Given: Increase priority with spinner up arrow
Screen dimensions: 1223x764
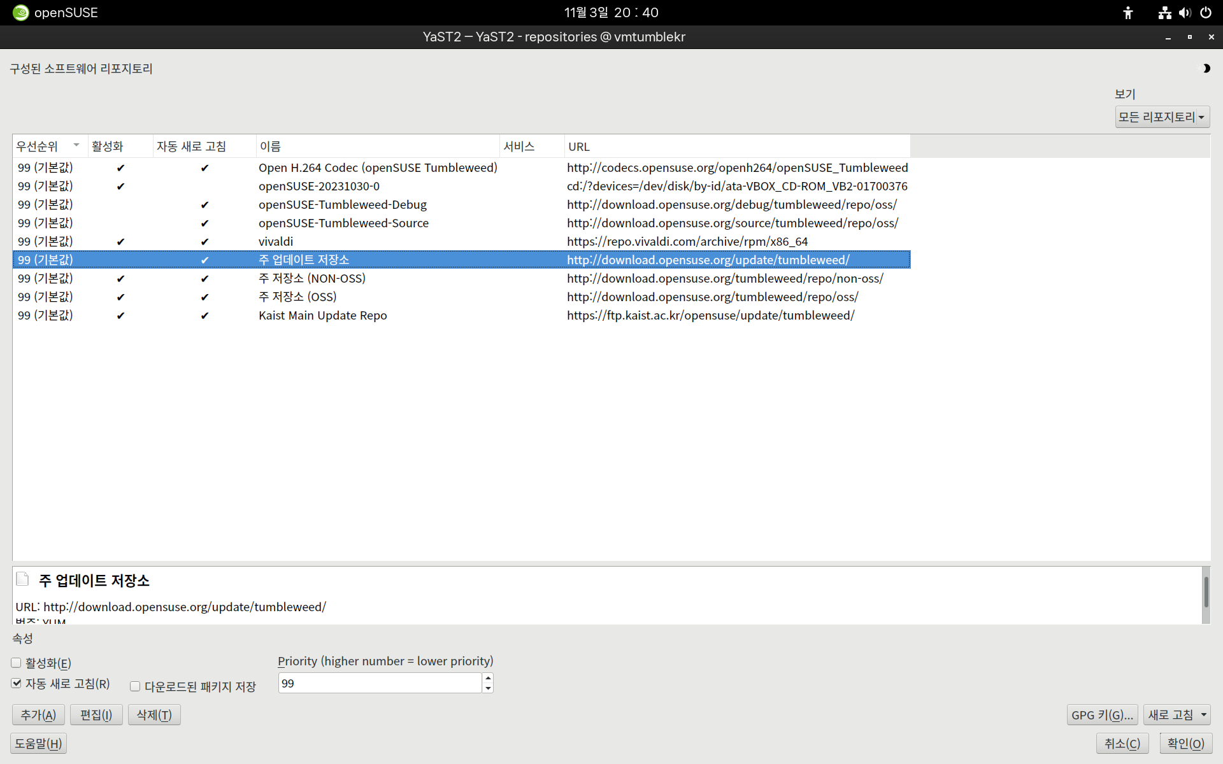Looking at the screenshot, I should (x=488, y=678).
